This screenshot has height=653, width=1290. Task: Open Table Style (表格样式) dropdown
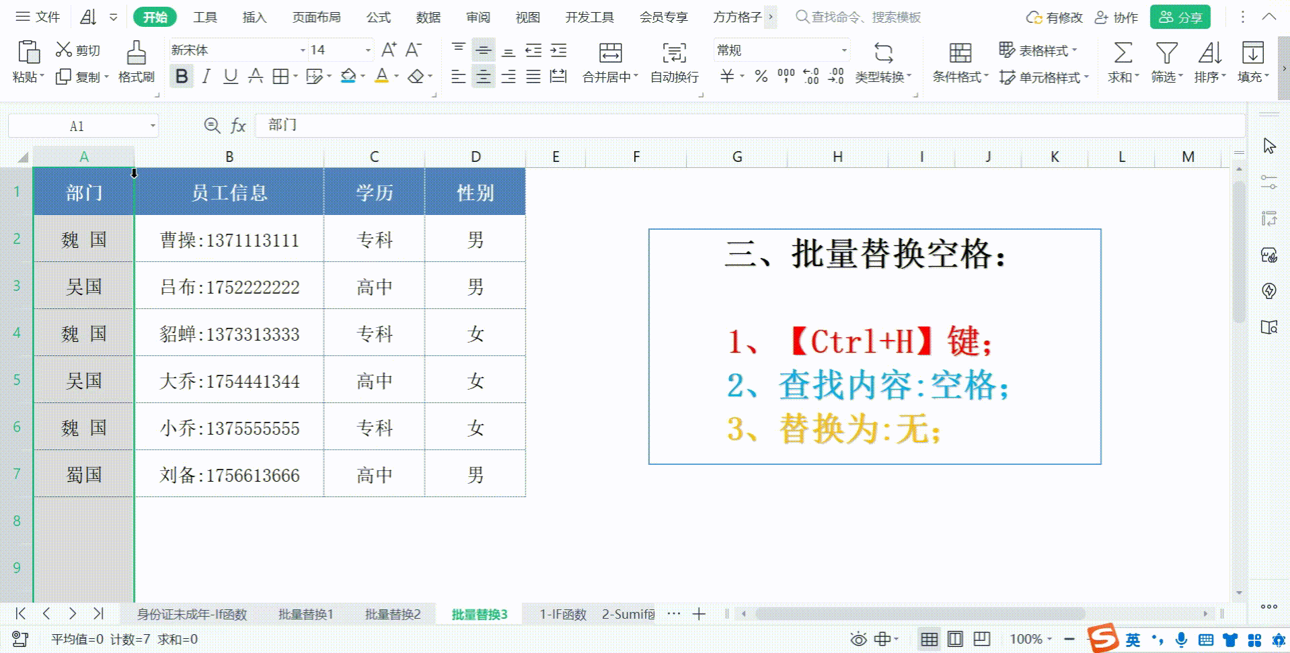tap(1038, 50)
